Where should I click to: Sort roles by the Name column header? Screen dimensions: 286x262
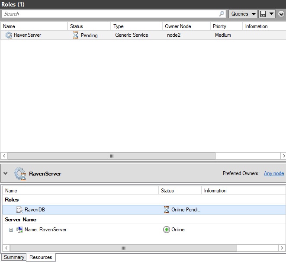(34, 26)
